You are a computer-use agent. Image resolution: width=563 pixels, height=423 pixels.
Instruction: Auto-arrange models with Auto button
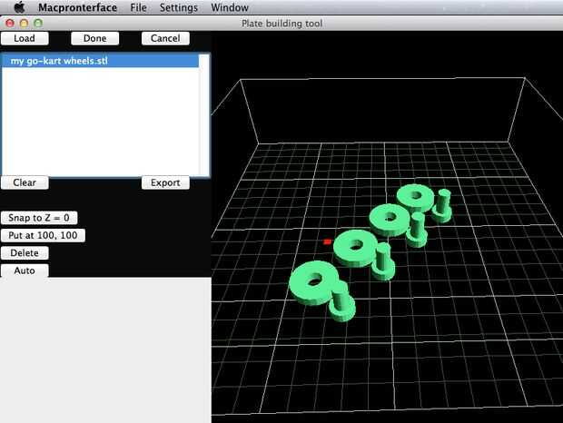[25, 271]
